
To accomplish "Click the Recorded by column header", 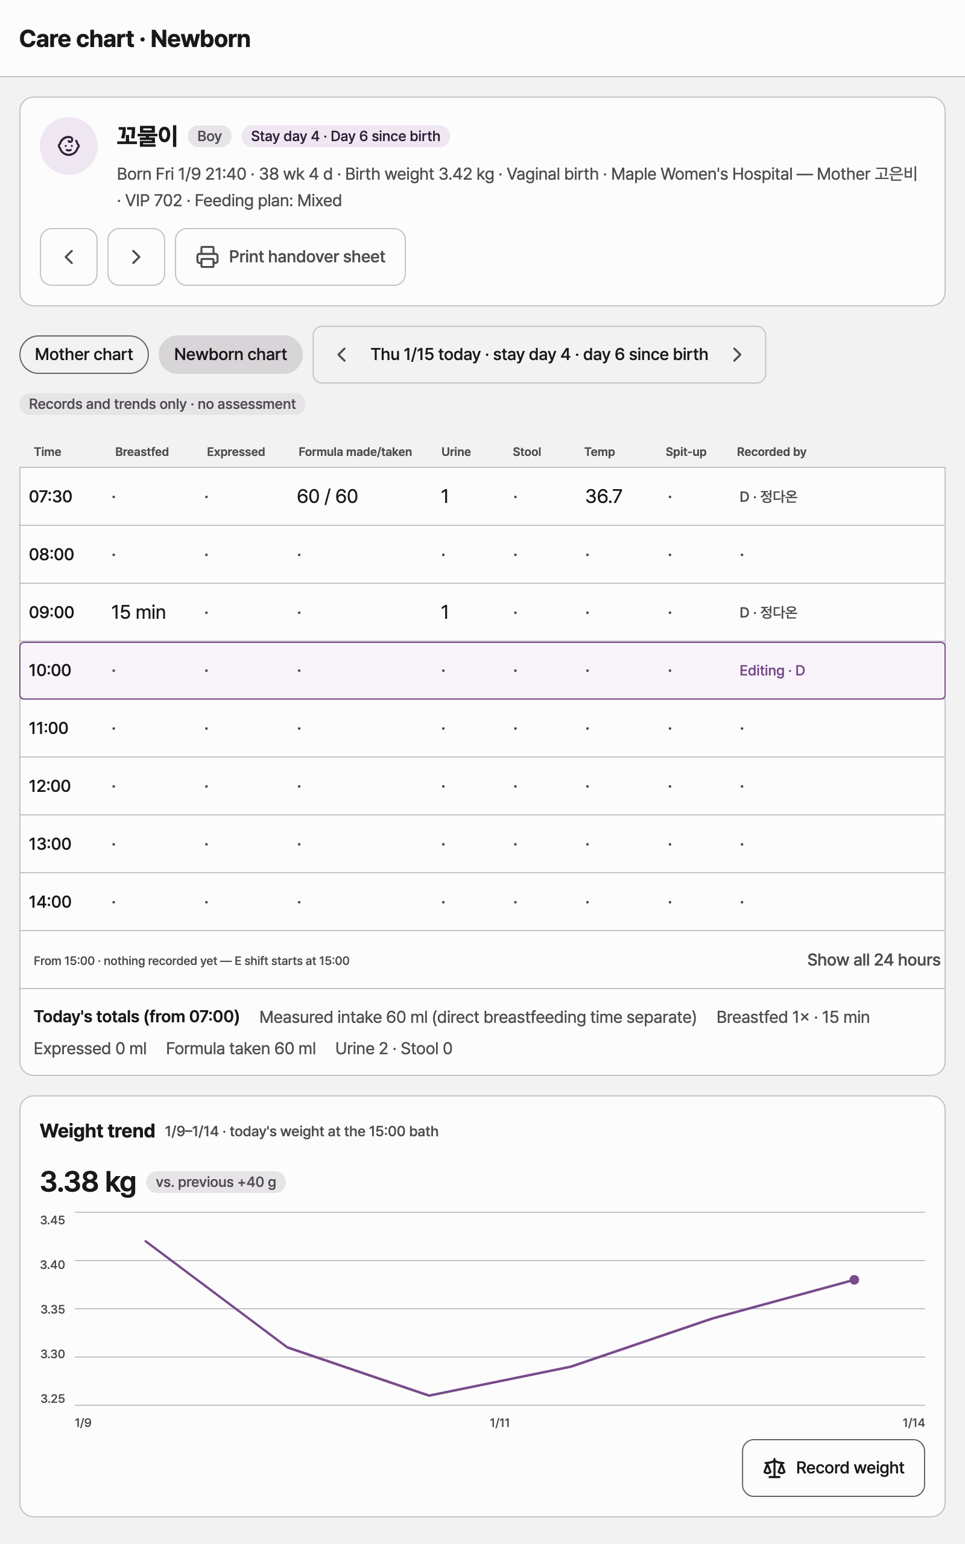I will (x=771, y=452).
